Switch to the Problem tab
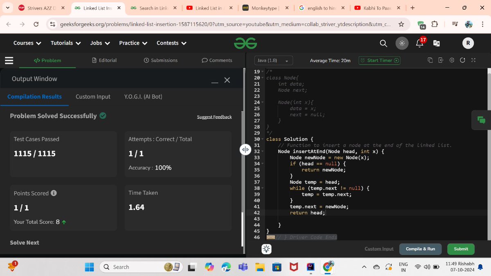The height and width of the screenshot is (276, 491). click(47, 61)
